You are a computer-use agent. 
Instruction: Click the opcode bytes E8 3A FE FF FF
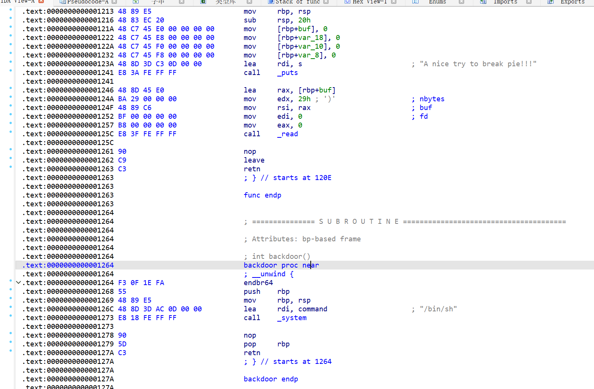point(147,73)
